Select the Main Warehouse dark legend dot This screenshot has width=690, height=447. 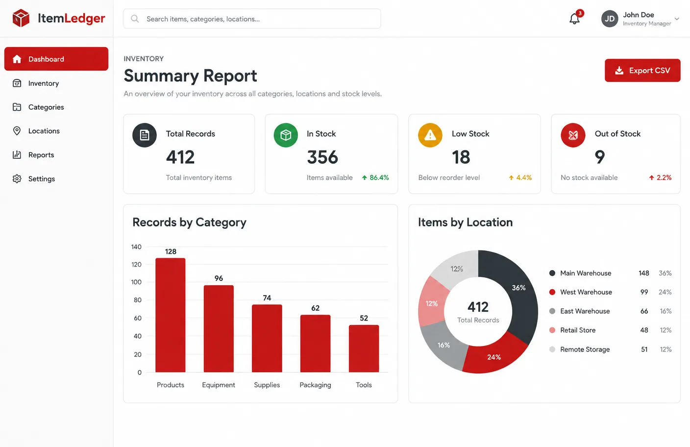pos(552,273)
